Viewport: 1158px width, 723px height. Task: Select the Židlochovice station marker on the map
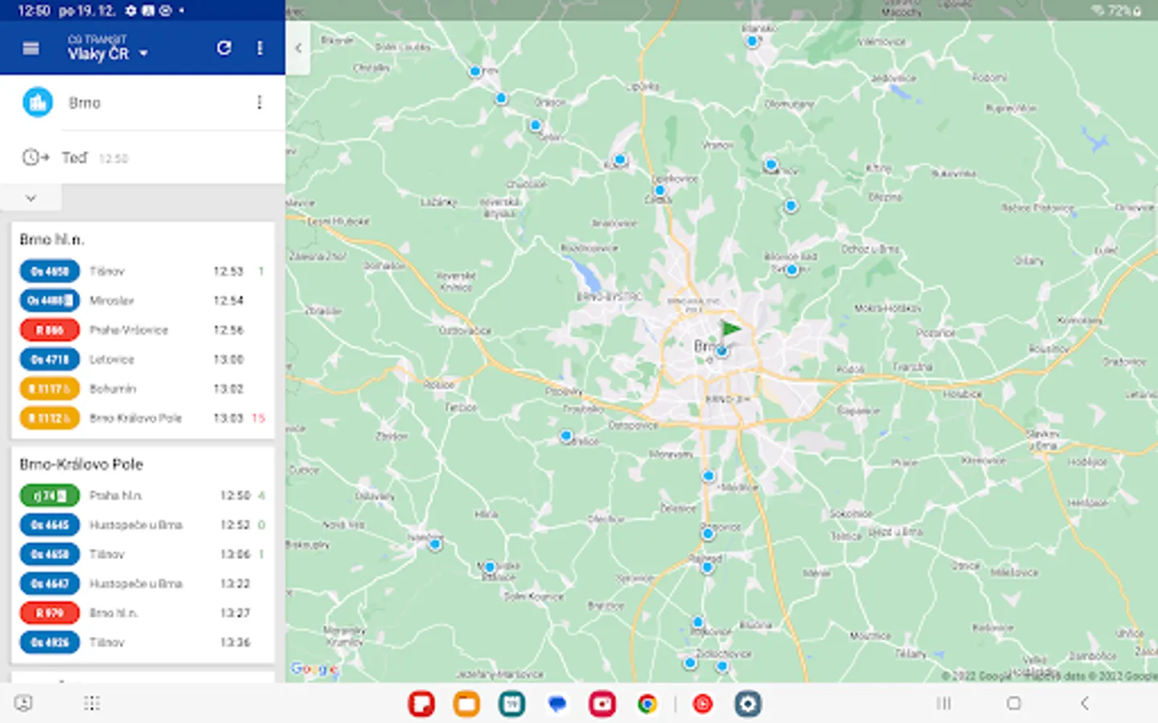(x=722, y=666)
